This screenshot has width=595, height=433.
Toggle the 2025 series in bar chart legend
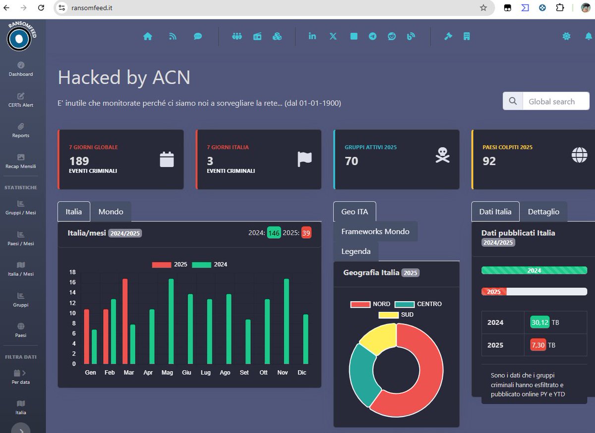pyautogui.click(x=170, y=265)
